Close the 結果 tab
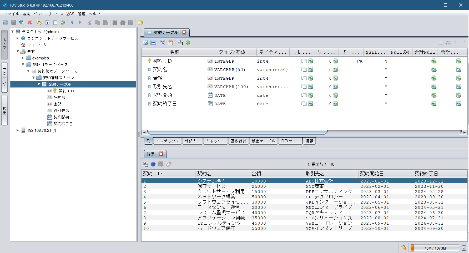The image size is (469, 253). click(161, 154)
